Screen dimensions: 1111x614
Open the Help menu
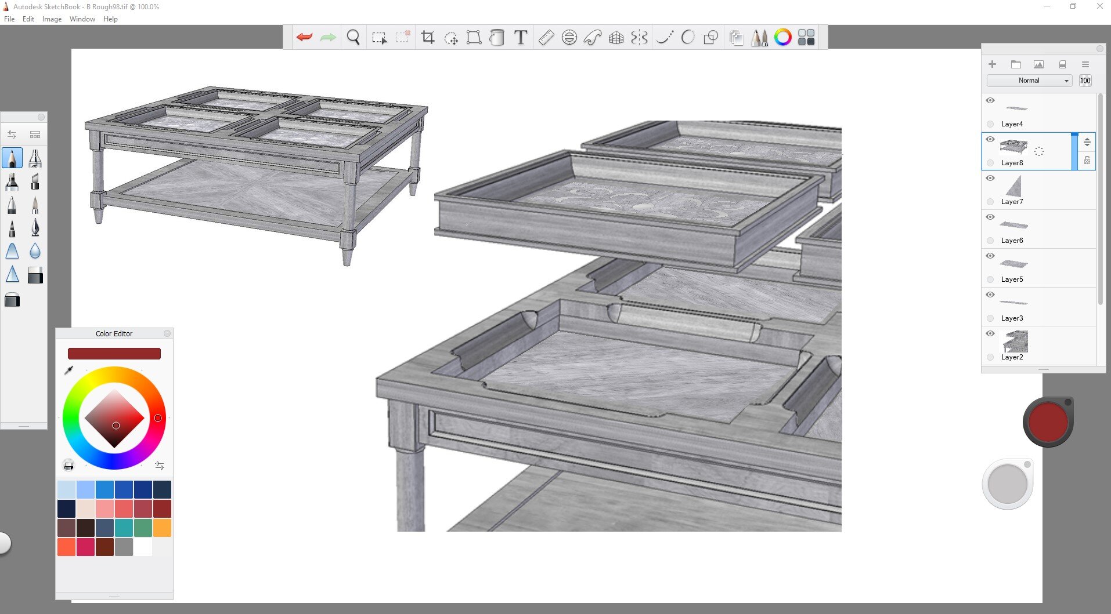point(110,19)
